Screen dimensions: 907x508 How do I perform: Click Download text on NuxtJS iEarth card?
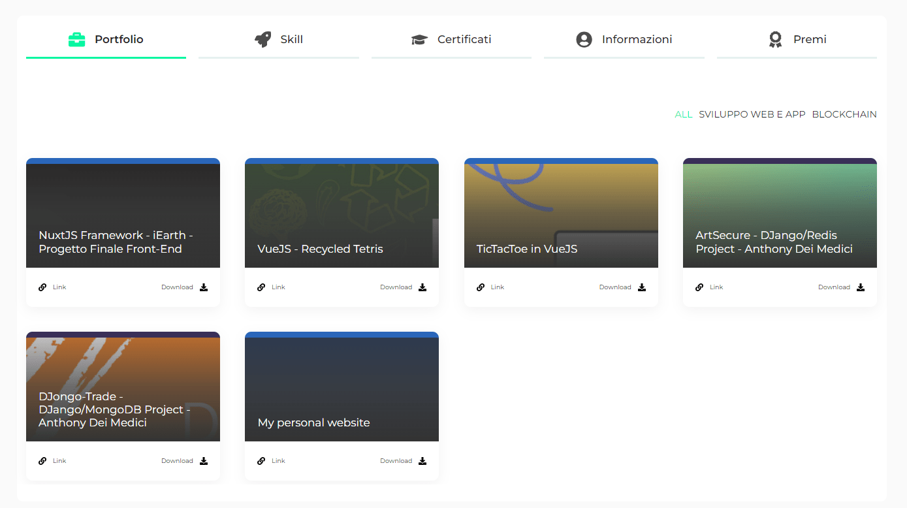pyautogui.click(x=177, y=287)
